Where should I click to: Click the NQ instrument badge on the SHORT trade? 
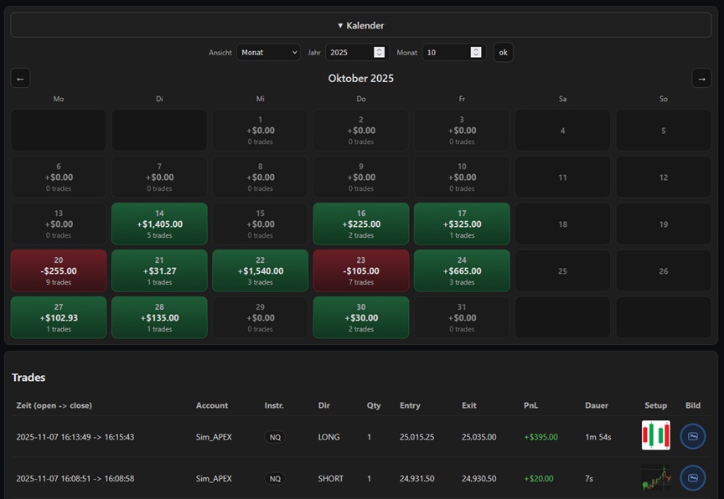tap(275, 478)
